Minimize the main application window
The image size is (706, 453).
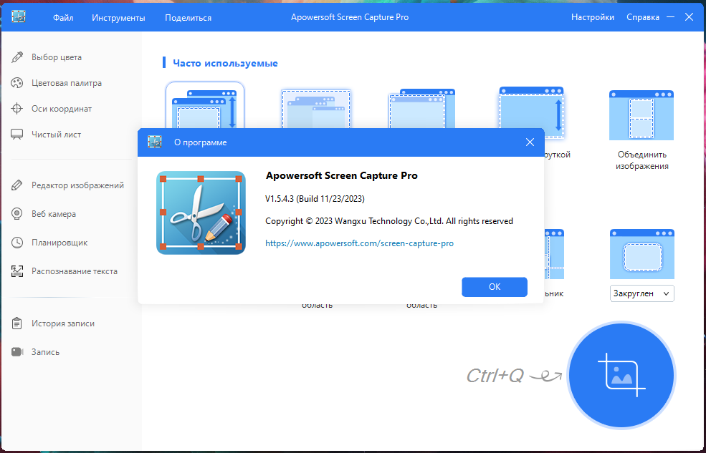pyautogui.click(x=670, y=17)
